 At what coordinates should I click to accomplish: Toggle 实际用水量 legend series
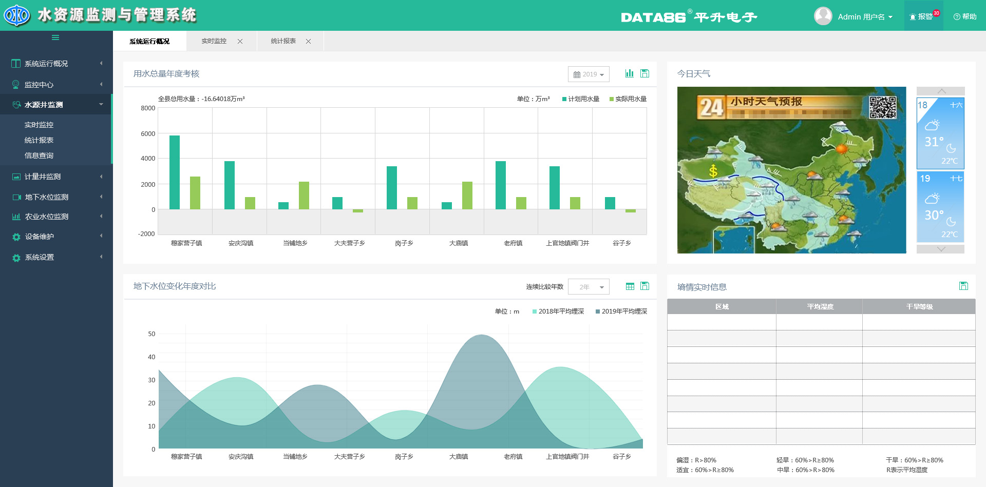click(628, 99)
